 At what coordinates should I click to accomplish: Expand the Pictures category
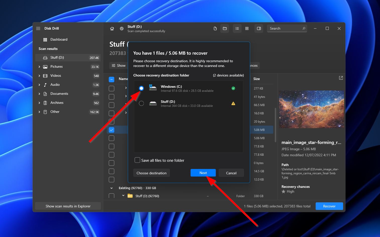(39, 67)
